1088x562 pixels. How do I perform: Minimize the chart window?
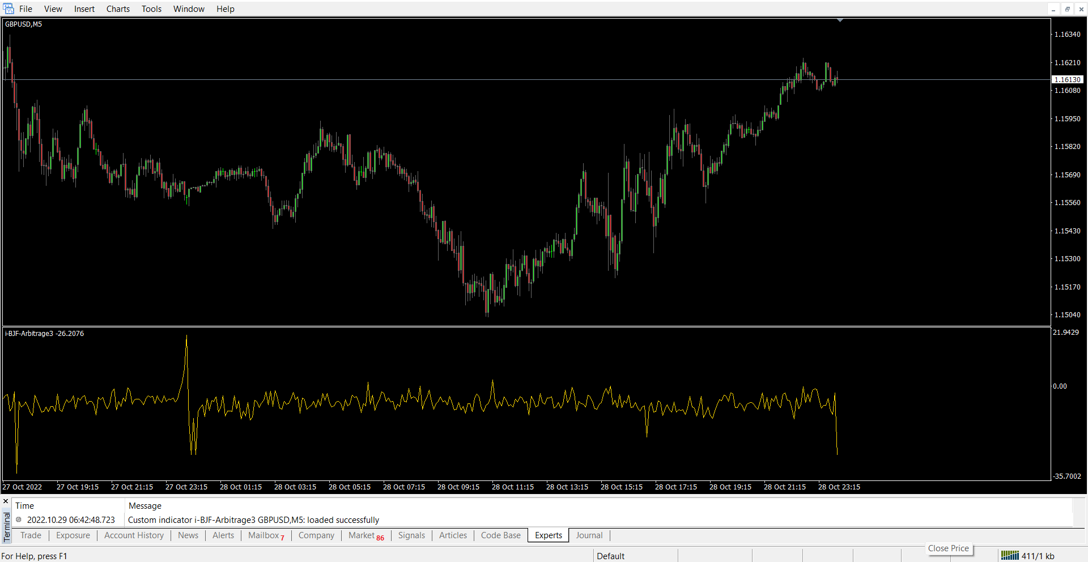click(1053, 9)
